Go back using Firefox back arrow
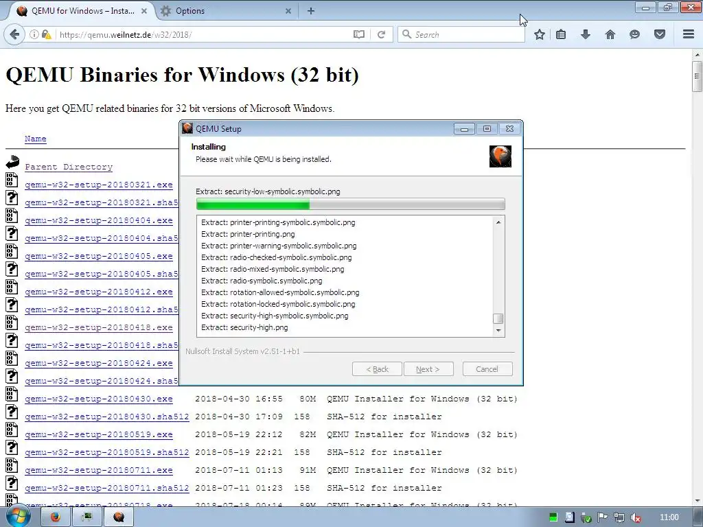 [14, 34]
